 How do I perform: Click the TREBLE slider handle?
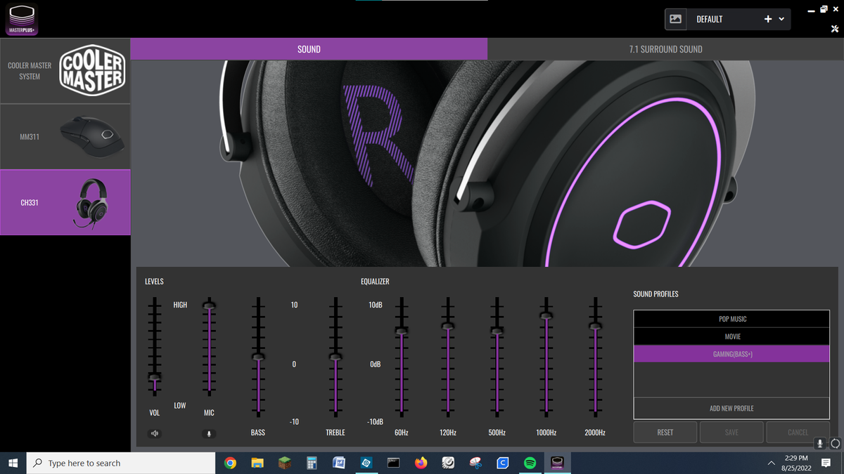(335, 357)
